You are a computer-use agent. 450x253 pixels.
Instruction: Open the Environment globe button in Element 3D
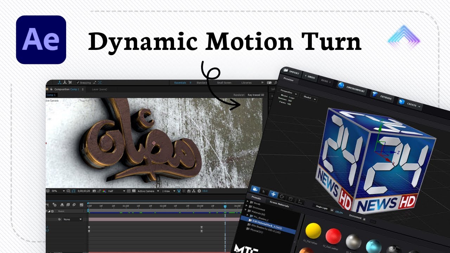point(352,87)
